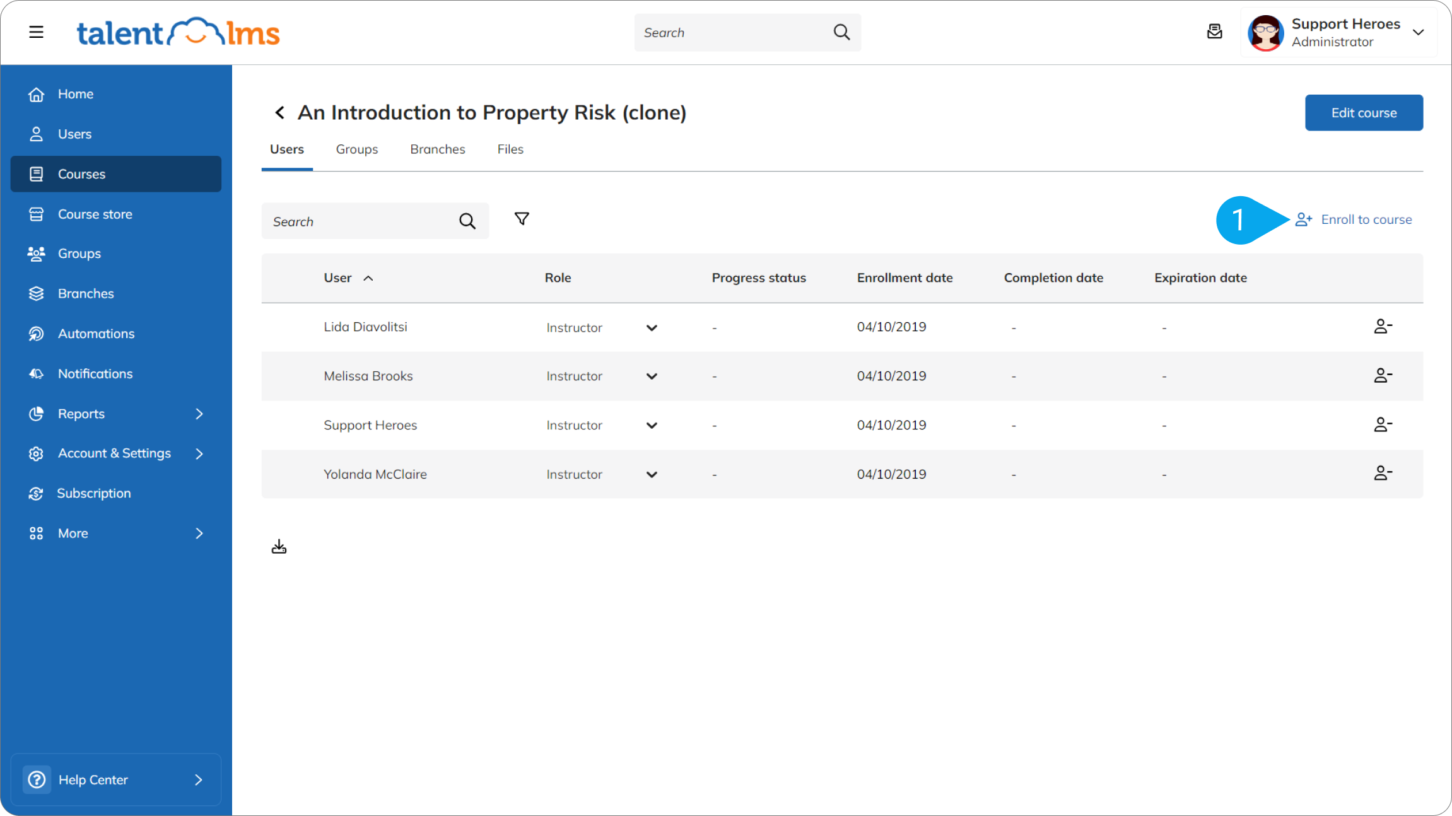The height and width of the screenshot is (816, 1452).
Task: Open the hamburger menu icon
Action: 36,32
